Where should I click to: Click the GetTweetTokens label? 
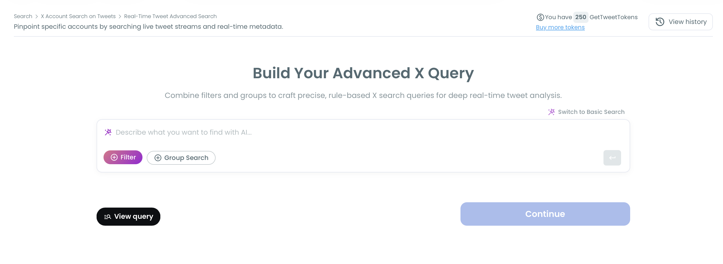(x=613, y=17)
